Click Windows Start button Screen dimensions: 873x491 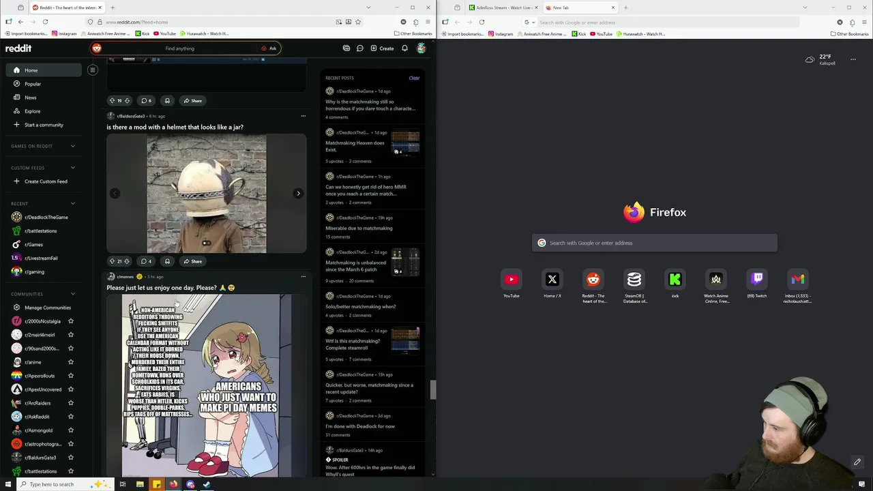[8, 484]
